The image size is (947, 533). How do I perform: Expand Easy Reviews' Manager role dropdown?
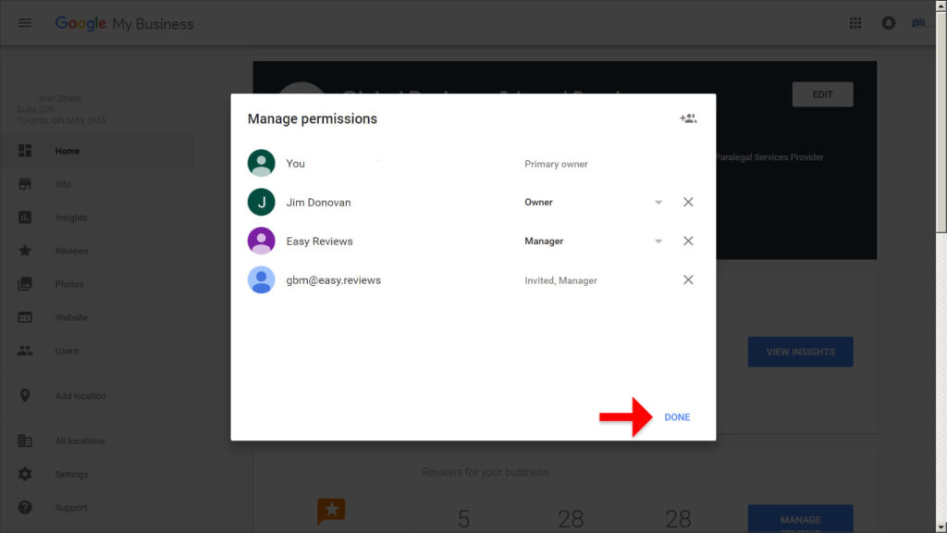[658, 242]
